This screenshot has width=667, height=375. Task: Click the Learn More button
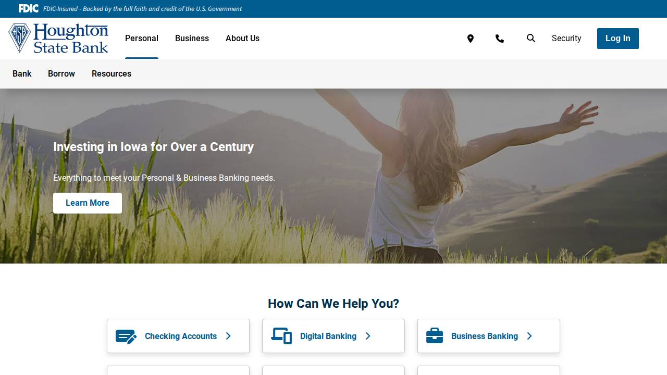(x=87, y=203)
